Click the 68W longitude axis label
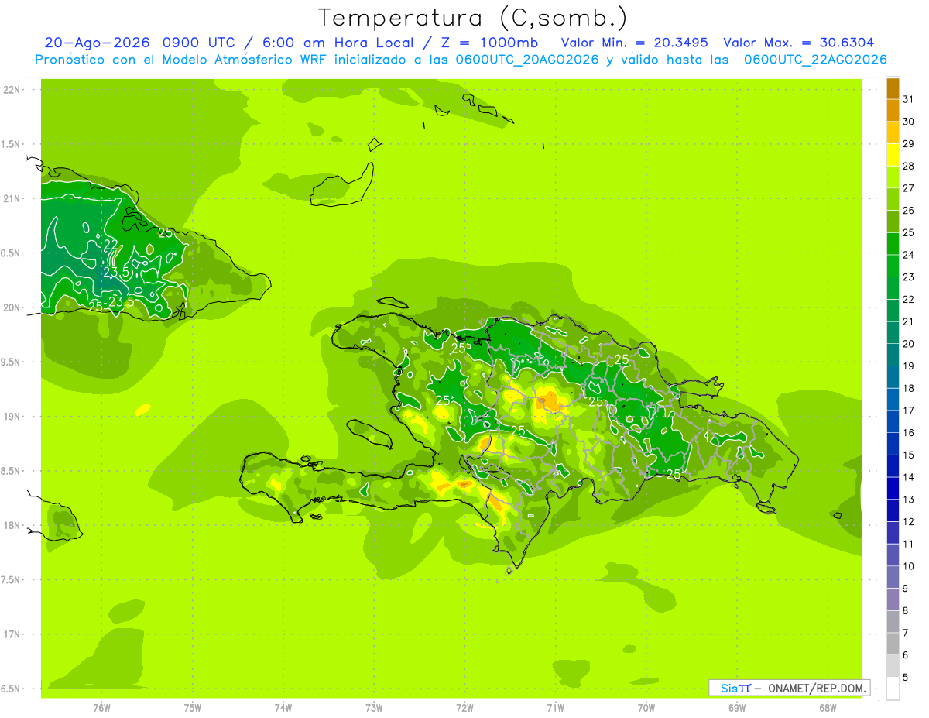This screenshot has width=929, height=718. [828, 708]
